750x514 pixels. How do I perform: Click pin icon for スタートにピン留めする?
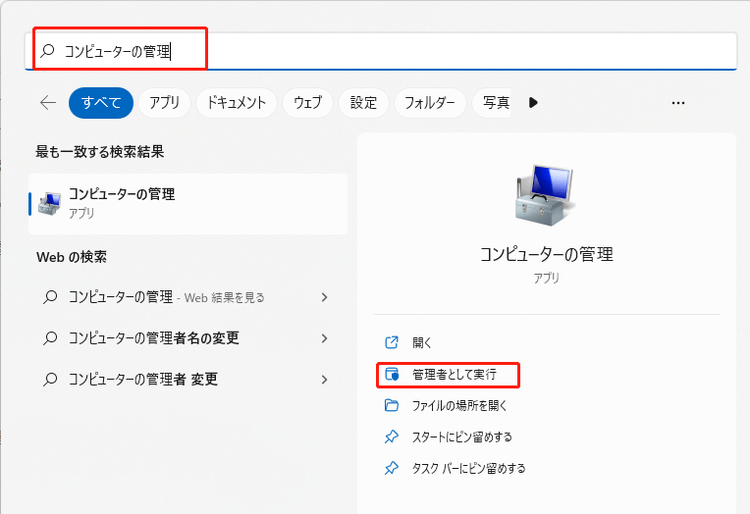tap(392, 437)
